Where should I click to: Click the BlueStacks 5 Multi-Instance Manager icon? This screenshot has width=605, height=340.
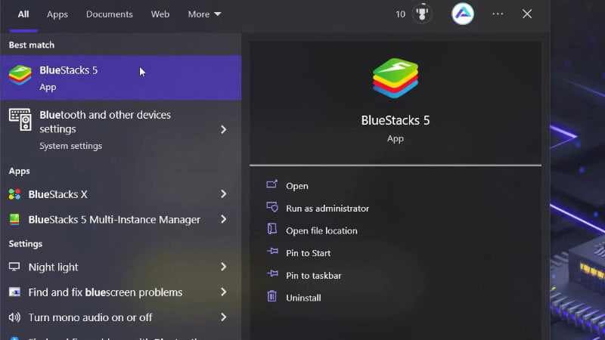click(x=14, y=220)
